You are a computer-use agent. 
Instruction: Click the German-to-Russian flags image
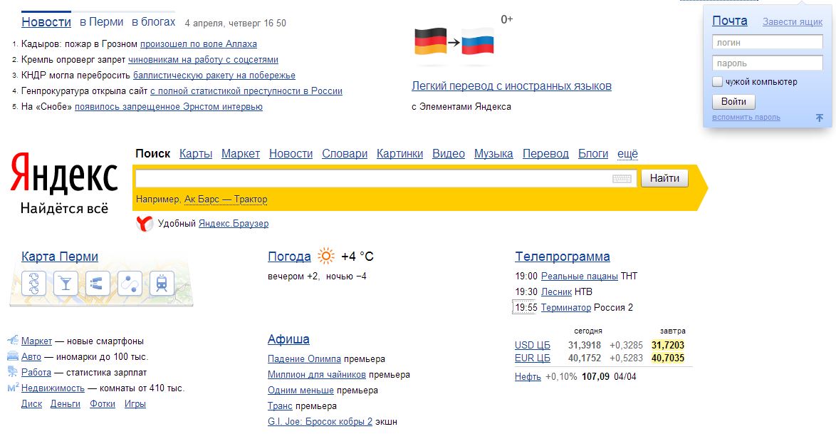[454, 42]
